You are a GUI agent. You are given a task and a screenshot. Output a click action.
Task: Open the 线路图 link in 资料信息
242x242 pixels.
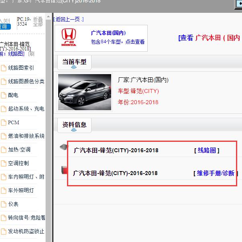[x=207, y=150]
